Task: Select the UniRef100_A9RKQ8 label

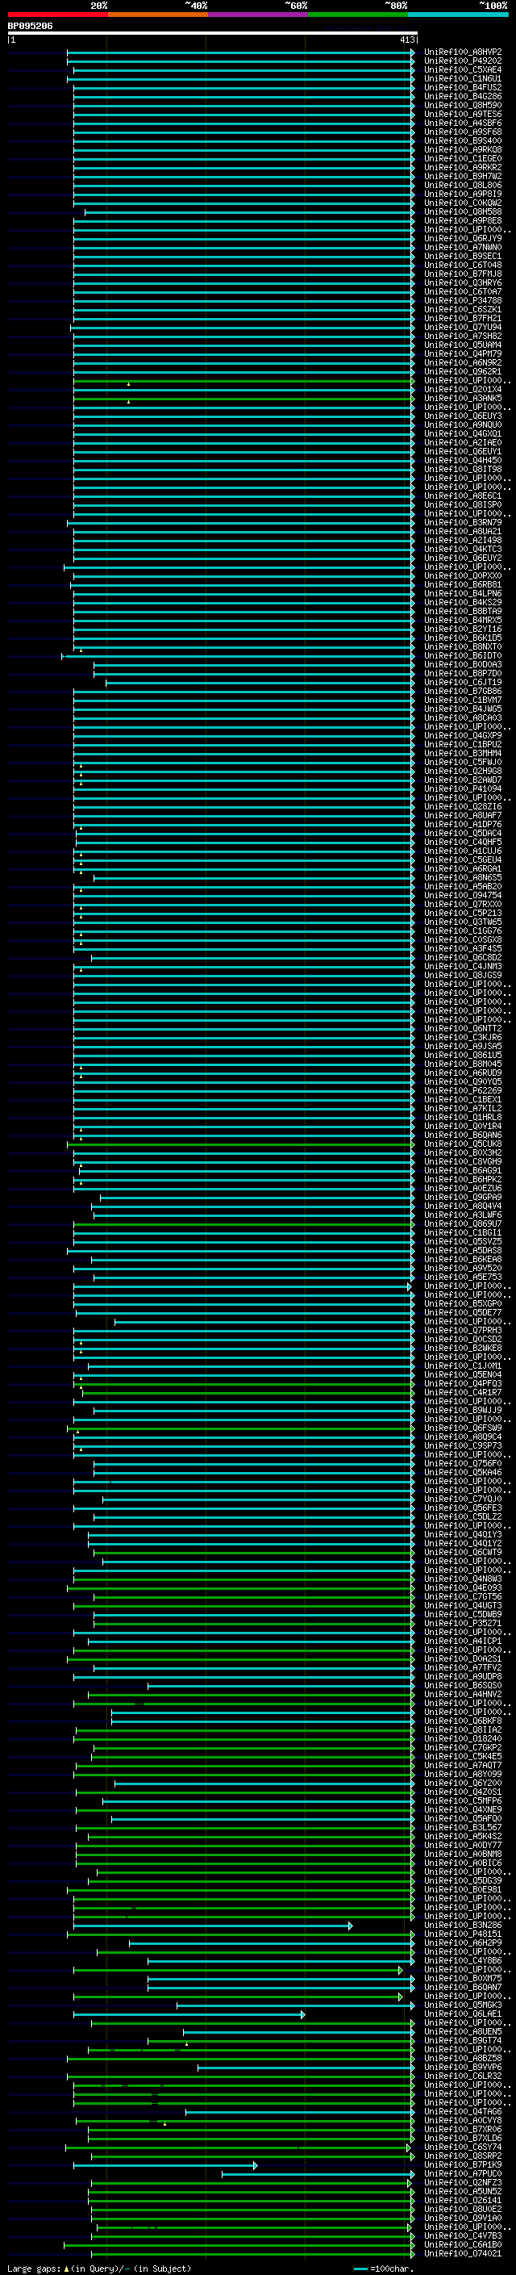Action: coord(462,149)
